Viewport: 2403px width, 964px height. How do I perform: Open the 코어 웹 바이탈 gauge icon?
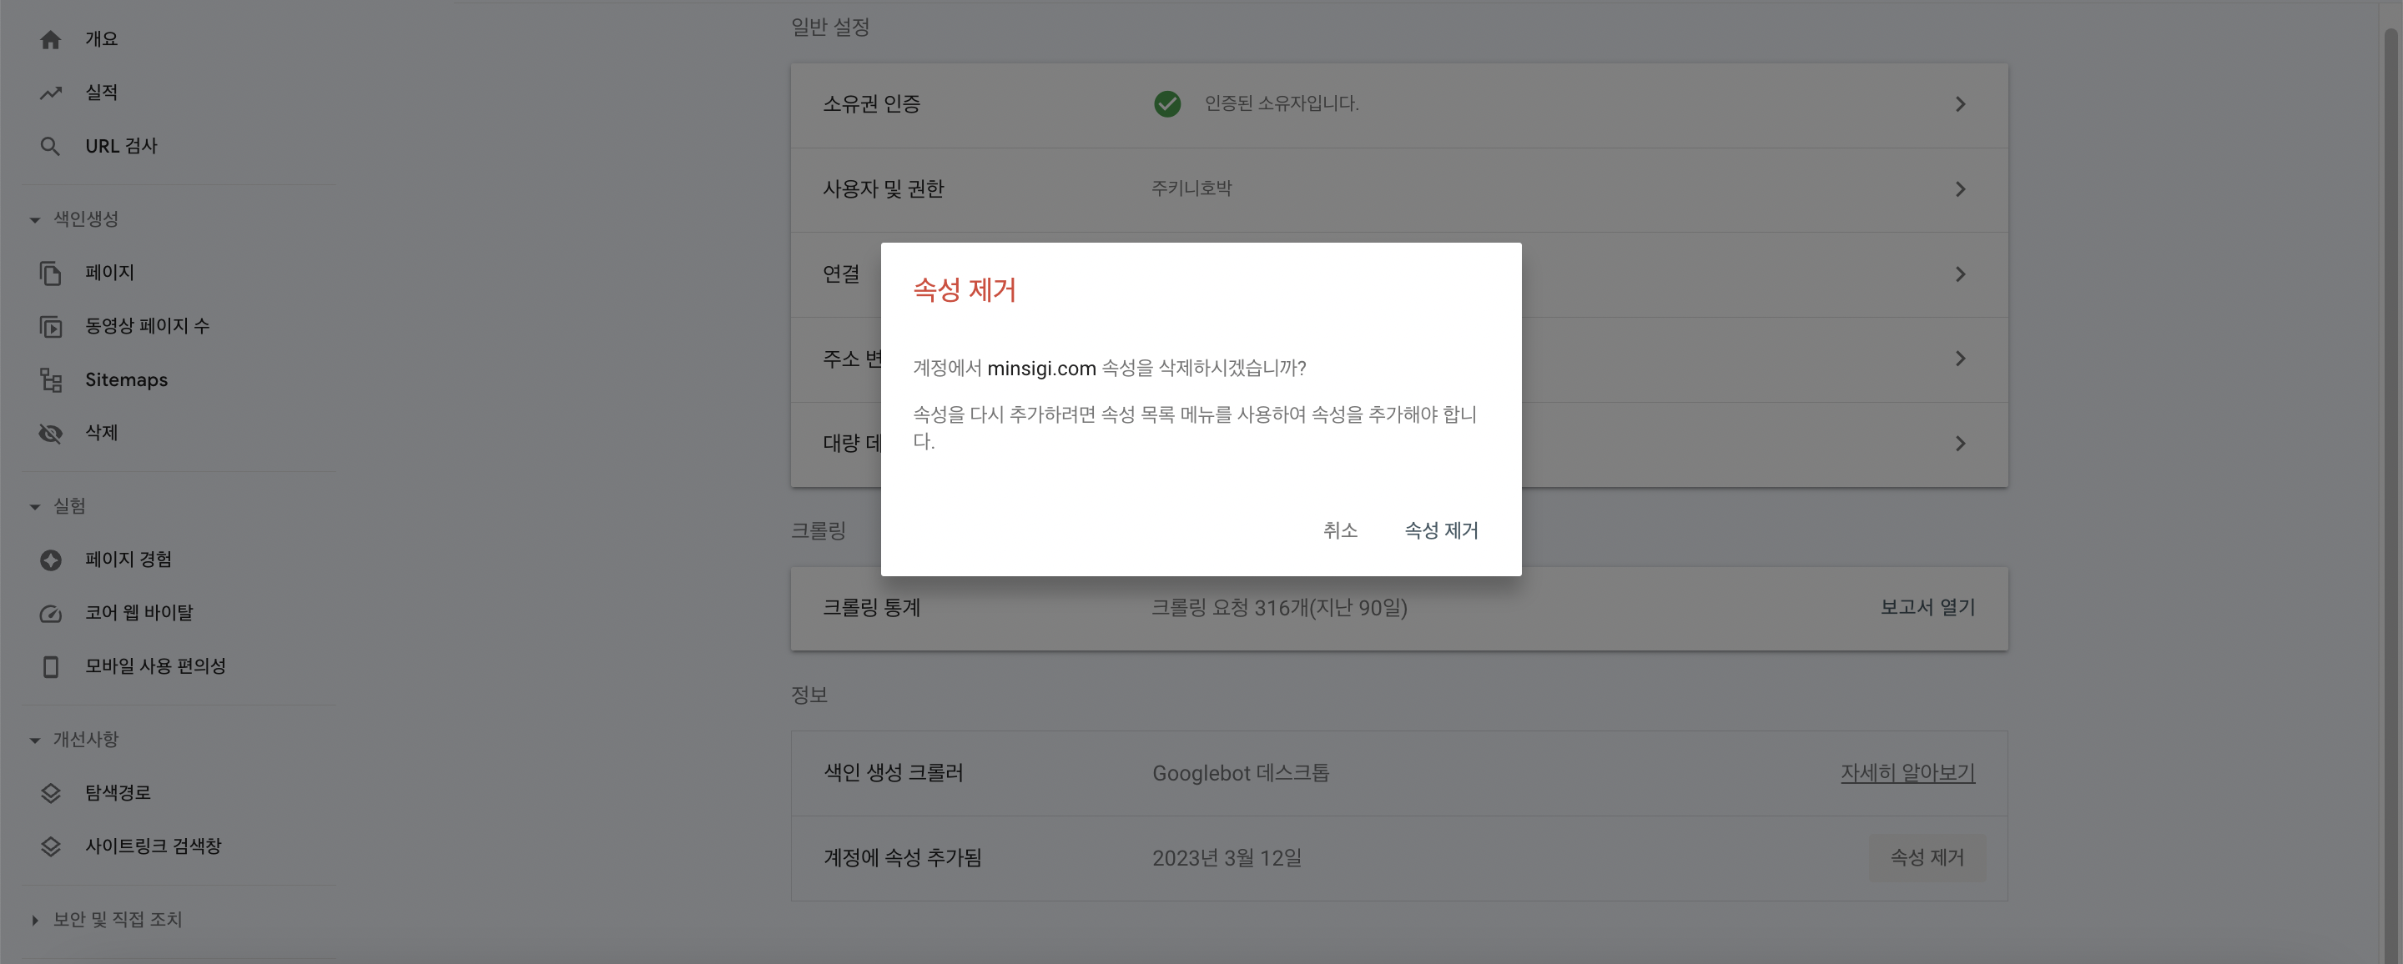[x=50, y=613]
